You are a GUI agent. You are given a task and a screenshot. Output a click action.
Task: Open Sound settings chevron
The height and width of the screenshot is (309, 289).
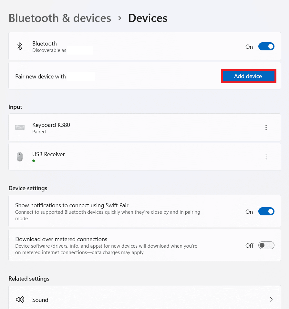(271, 299)
